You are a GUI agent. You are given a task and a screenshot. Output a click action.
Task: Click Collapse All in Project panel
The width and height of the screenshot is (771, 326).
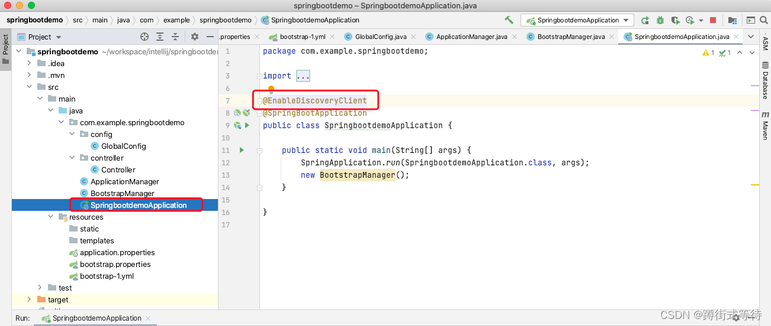175,37
